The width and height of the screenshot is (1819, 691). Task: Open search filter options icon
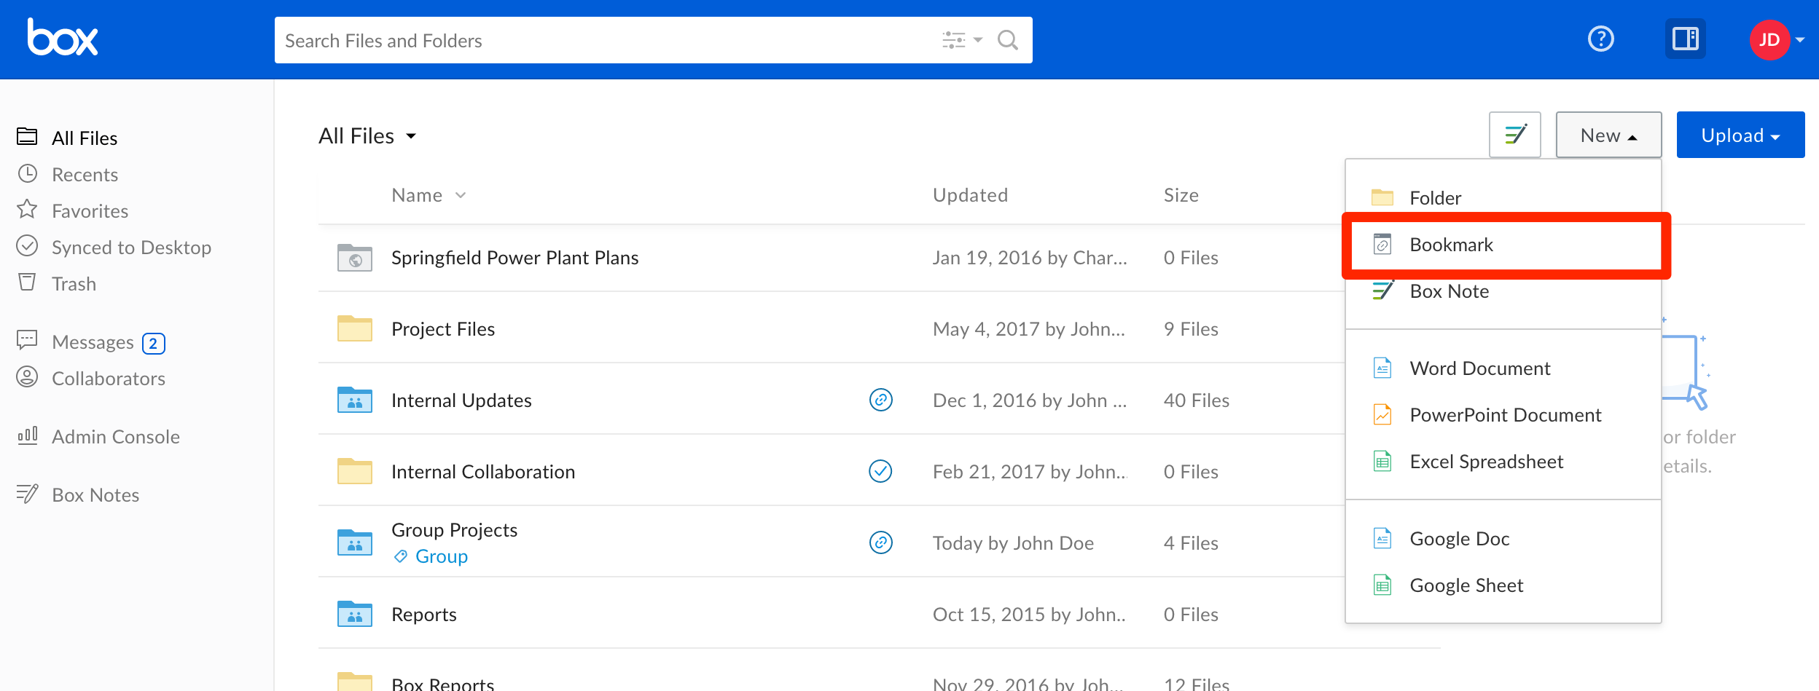click(x=962, y=40)
